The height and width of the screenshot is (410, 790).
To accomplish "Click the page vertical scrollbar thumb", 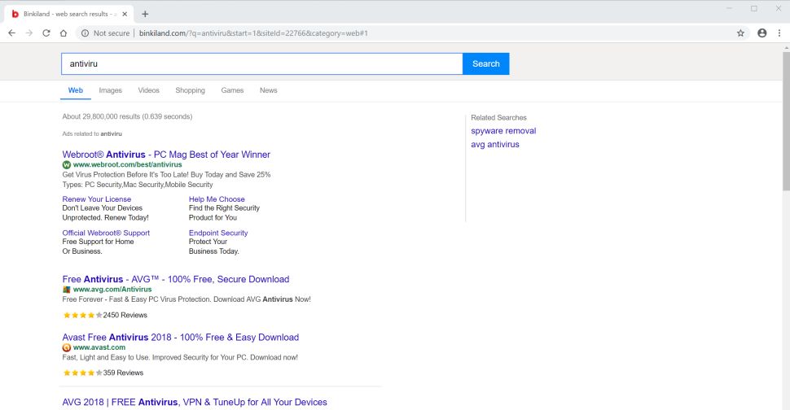I will (x=786, y=120).
